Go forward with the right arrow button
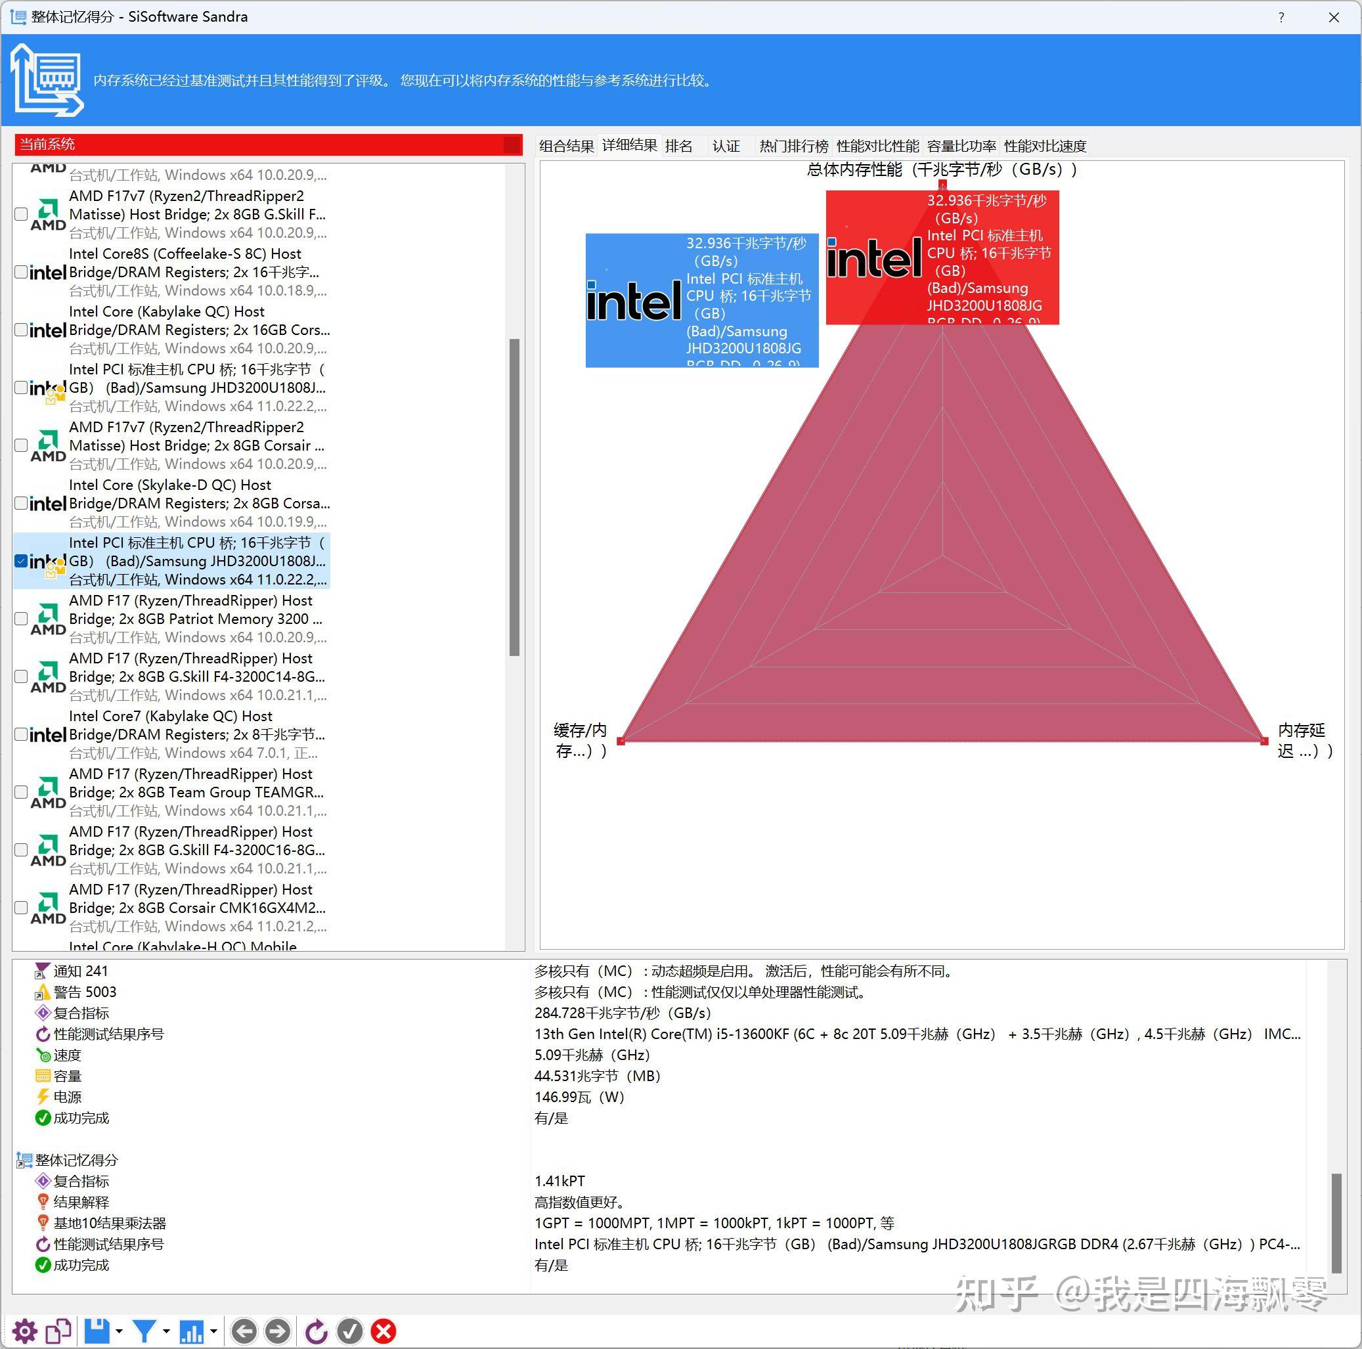The image size is (1362, 1349). tap(278, 1331)
